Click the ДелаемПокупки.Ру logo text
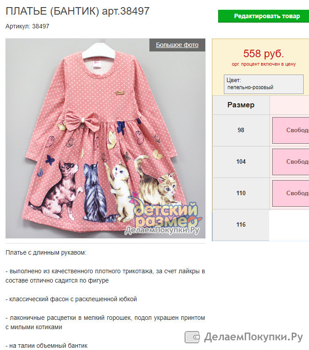This screenshot has height=350, width=309. click(254, 337)
